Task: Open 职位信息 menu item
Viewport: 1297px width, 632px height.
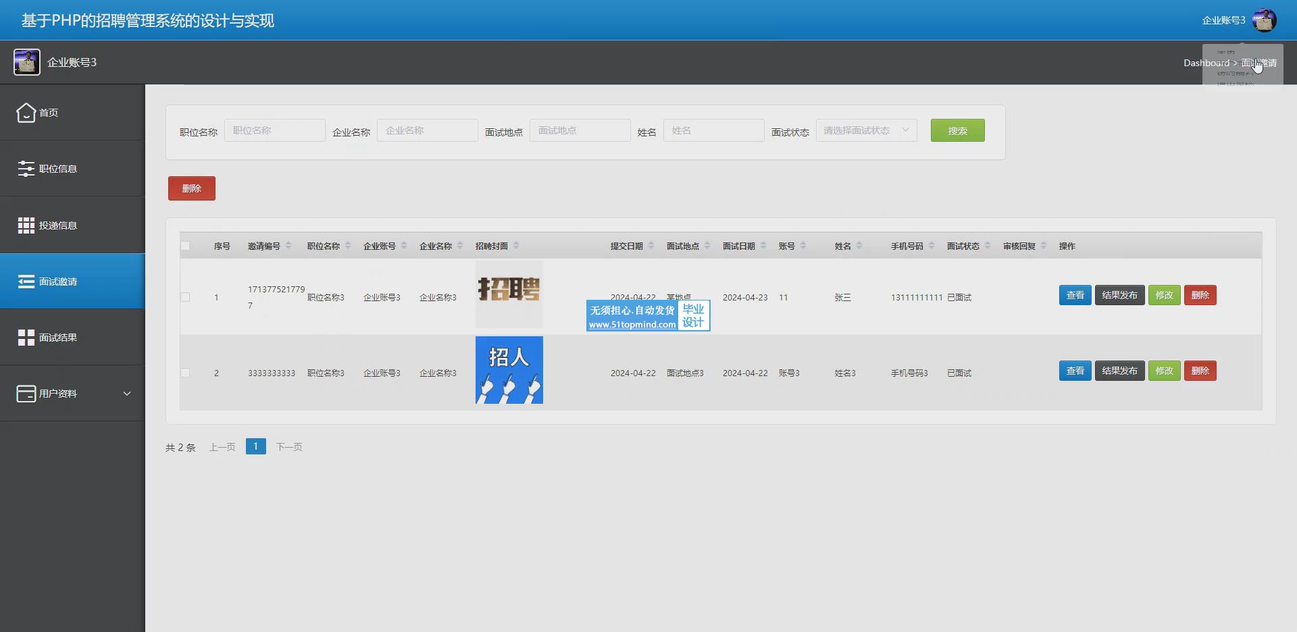Action: (x=72, y=169)
